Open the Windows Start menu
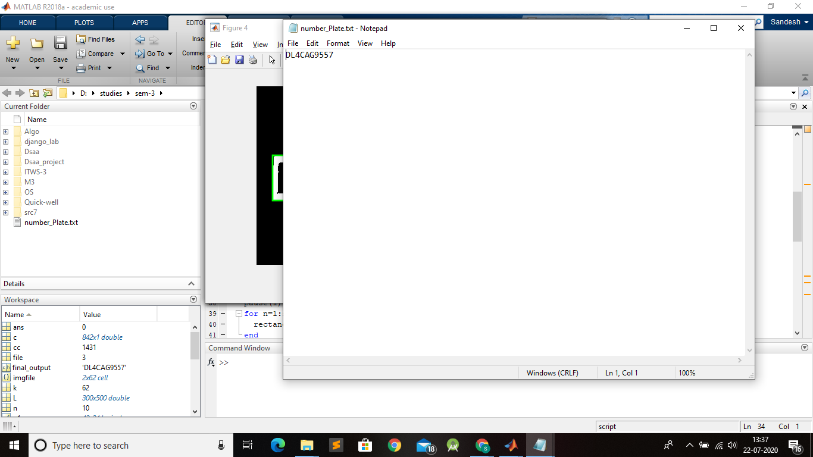Screen dimensions: 813x457 (x=13, y=445)
